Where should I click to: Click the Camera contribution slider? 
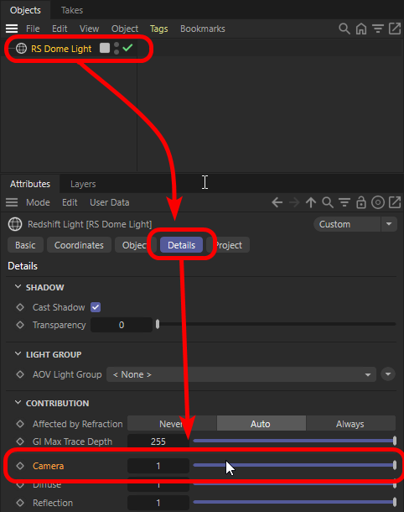(x=294, y=466)
